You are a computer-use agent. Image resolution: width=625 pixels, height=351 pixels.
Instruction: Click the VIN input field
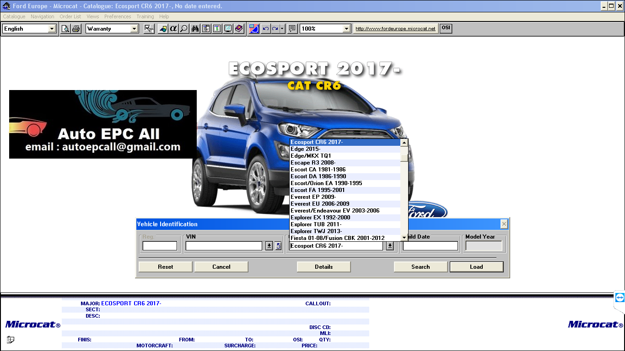click(x=224, y=246)
